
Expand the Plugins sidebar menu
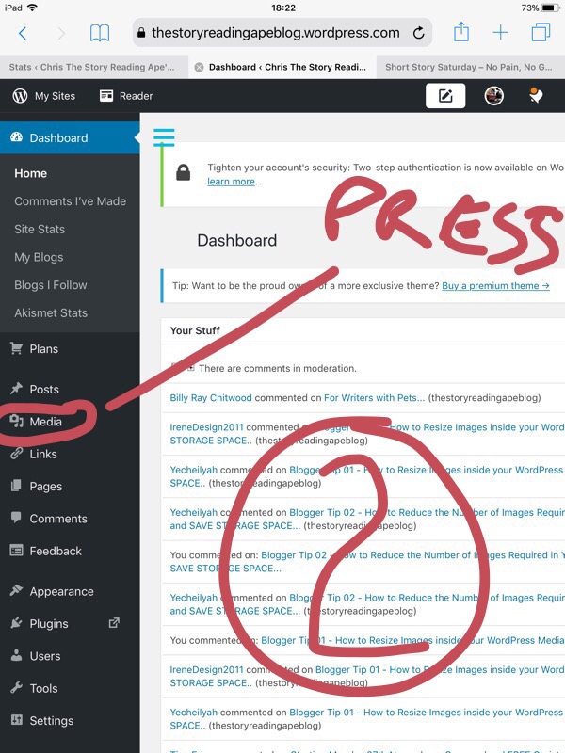click(49, 623)
